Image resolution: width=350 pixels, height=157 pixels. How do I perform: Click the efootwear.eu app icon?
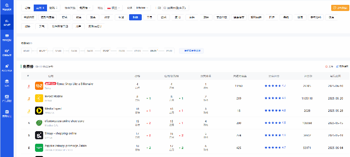[x=39, y=123]
